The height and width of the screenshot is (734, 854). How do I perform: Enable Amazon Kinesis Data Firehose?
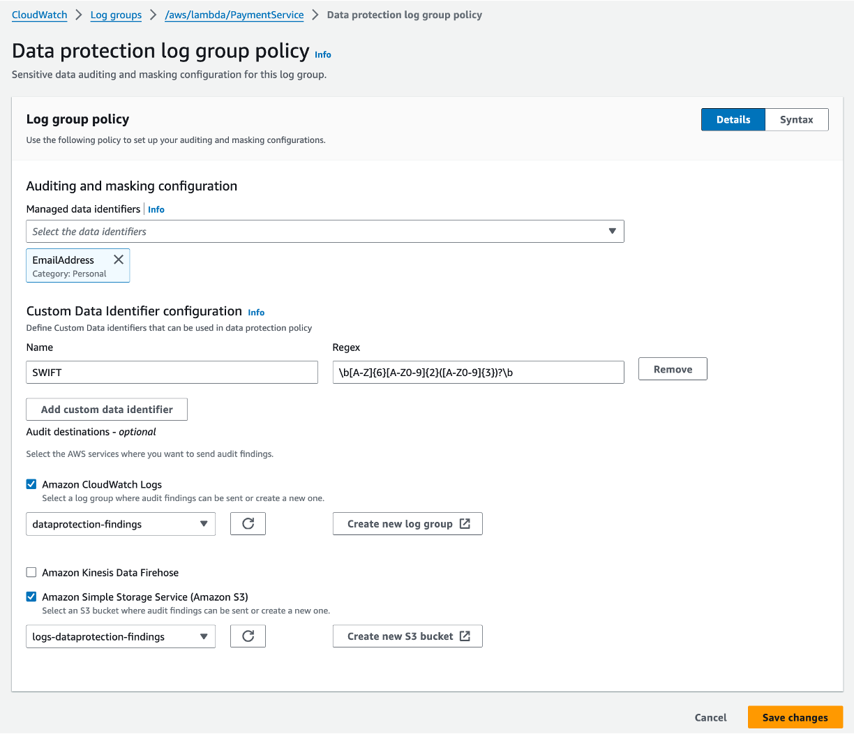pos(31,572)
